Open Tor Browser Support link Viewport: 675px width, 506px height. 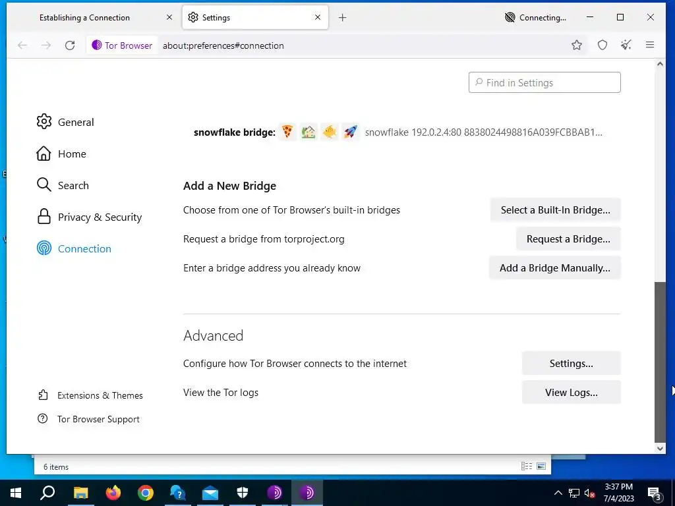(x=89, y=419)
